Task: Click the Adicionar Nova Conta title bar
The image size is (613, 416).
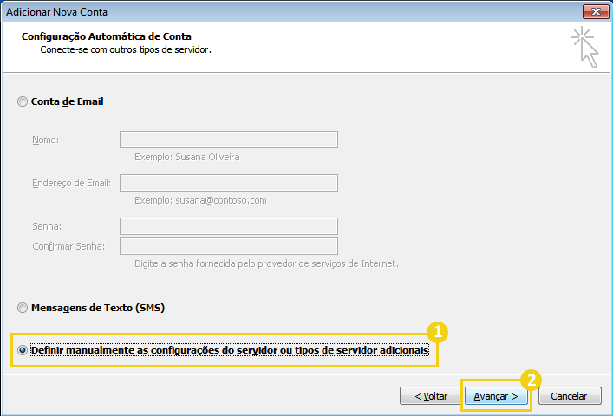Action: pyautogui.click(x=260, y=12)
